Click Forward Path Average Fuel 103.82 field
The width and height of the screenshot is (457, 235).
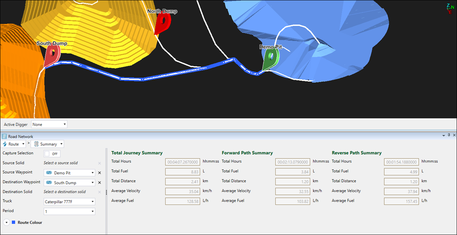tap(293, 201)
